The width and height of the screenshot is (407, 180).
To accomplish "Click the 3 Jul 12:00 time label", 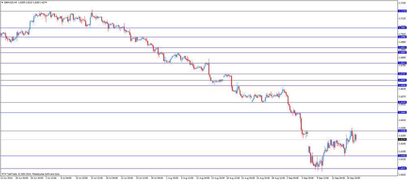I will pyautogui.click(x=52, y=178).
